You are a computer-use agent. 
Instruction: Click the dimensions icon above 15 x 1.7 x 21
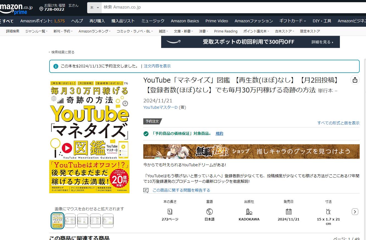tap(328, 212)
